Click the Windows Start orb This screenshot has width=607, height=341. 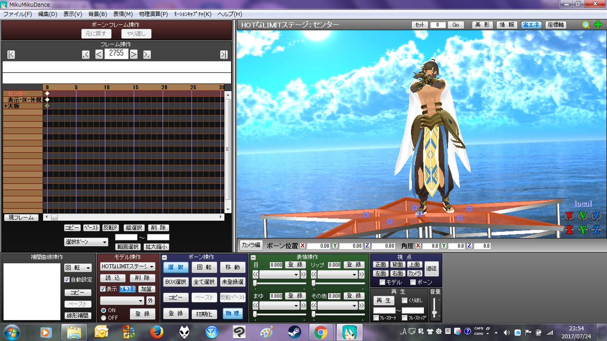(11, 332)
